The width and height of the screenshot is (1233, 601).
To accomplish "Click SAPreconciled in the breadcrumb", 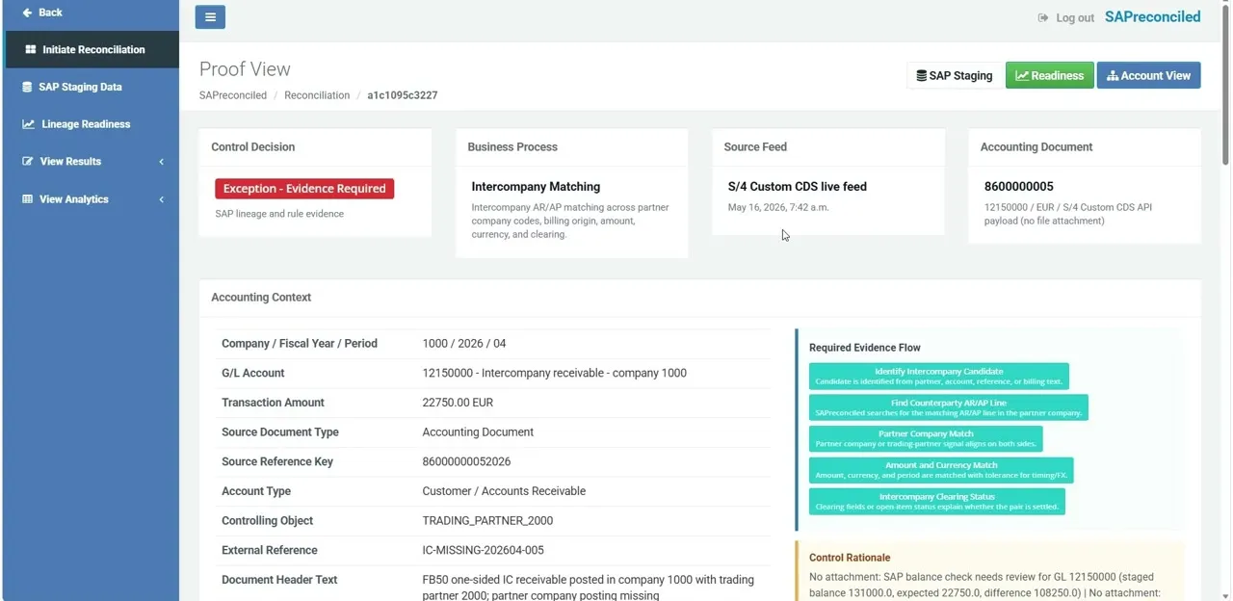I will pyautogui.click(x=233, y=95).
